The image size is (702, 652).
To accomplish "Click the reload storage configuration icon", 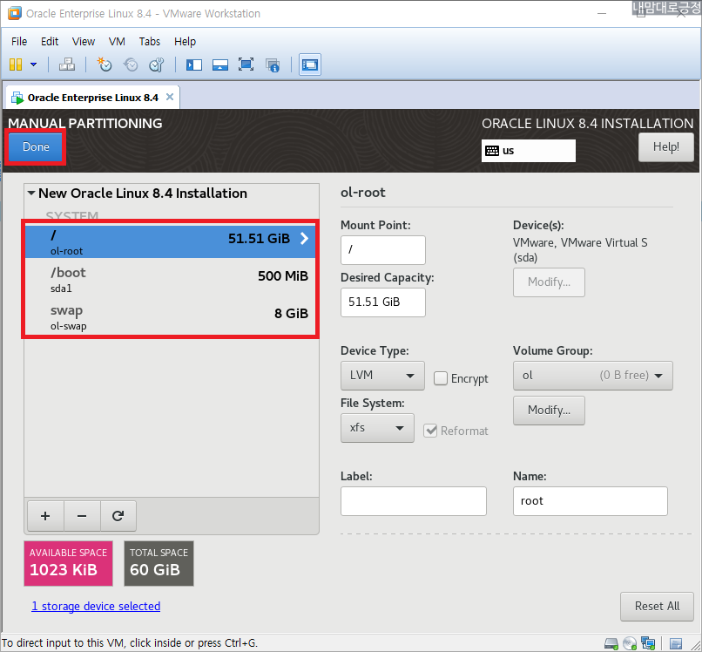I will tap(118, 516).
